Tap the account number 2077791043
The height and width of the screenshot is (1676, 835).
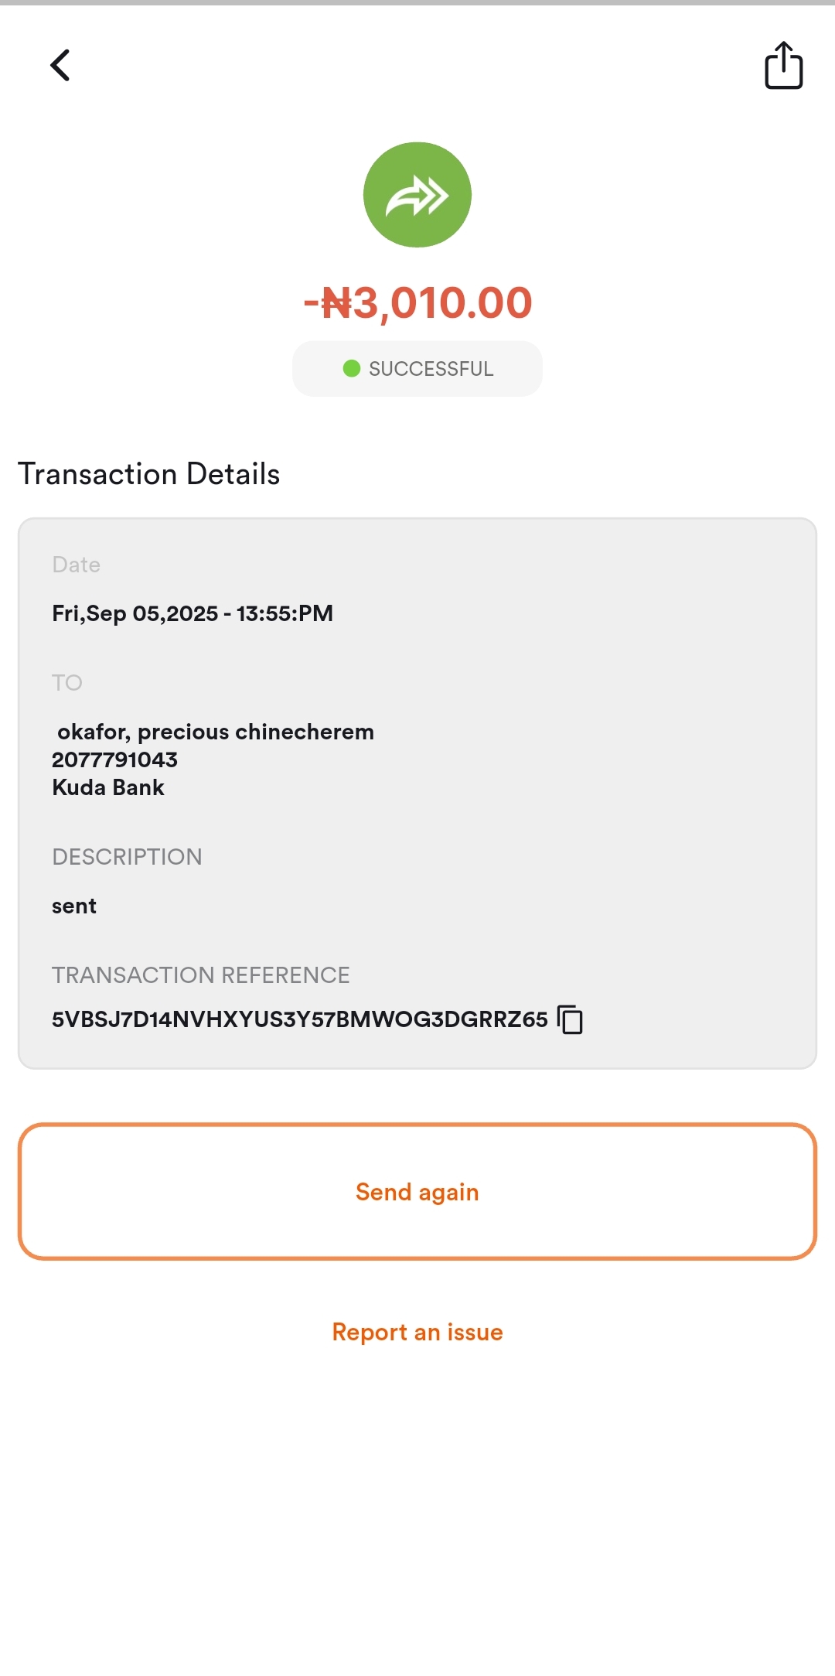click(x=115, y=759)
